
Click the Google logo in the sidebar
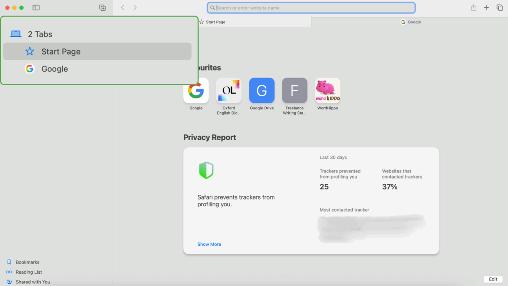point(29,69)
